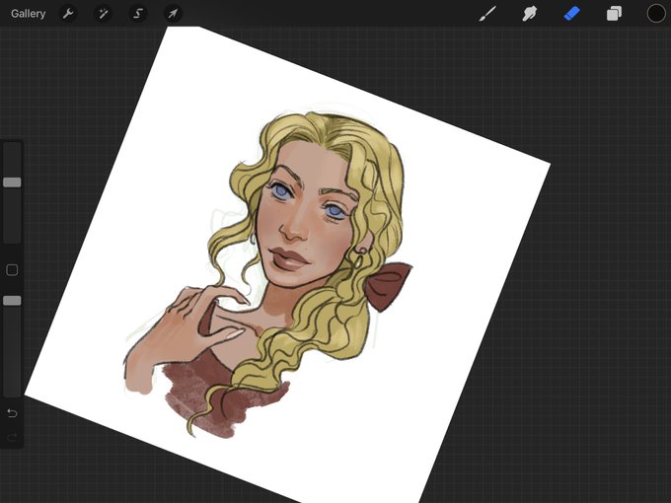This screenshot has height=503, width=671.
Task: Activate the Selection tool
Action: (138, 14)
